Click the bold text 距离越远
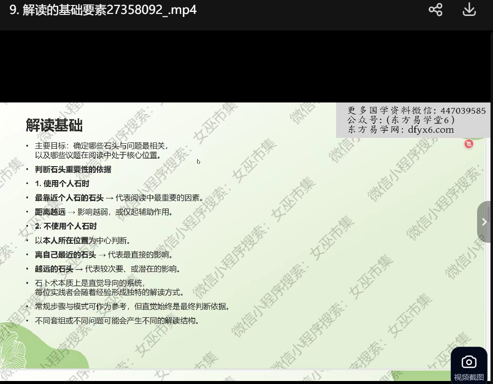 click(50, 212)
